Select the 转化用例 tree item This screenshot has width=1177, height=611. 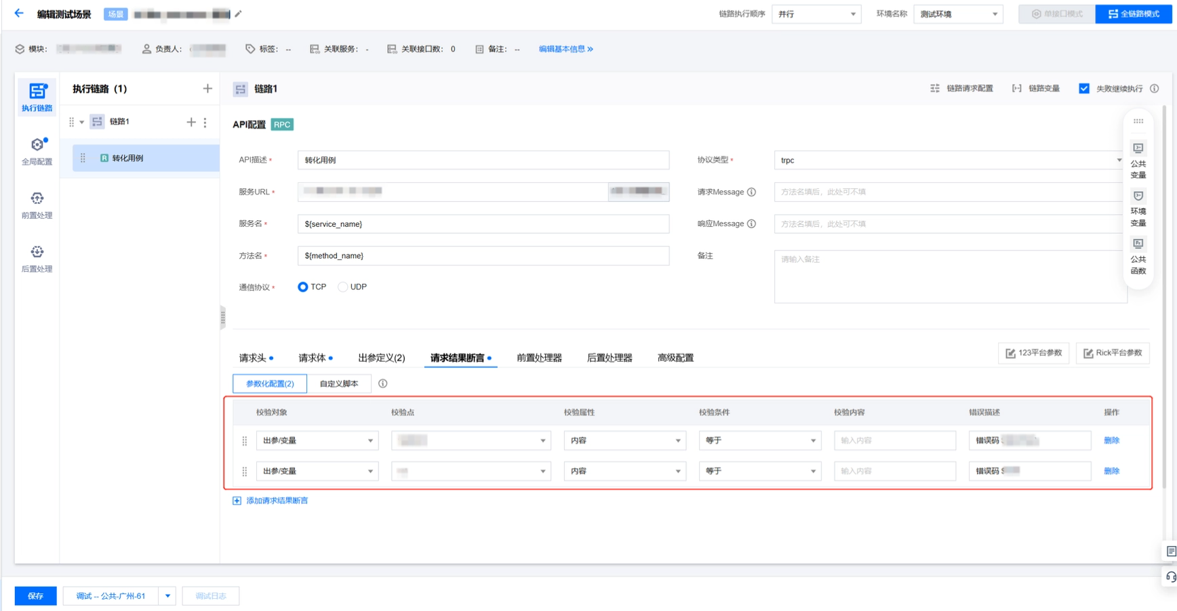146,158
